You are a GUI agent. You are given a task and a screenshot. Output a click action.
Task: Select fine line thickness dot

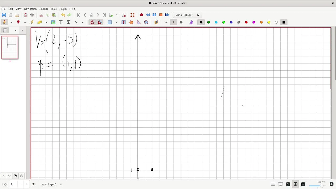pos(166,22)
